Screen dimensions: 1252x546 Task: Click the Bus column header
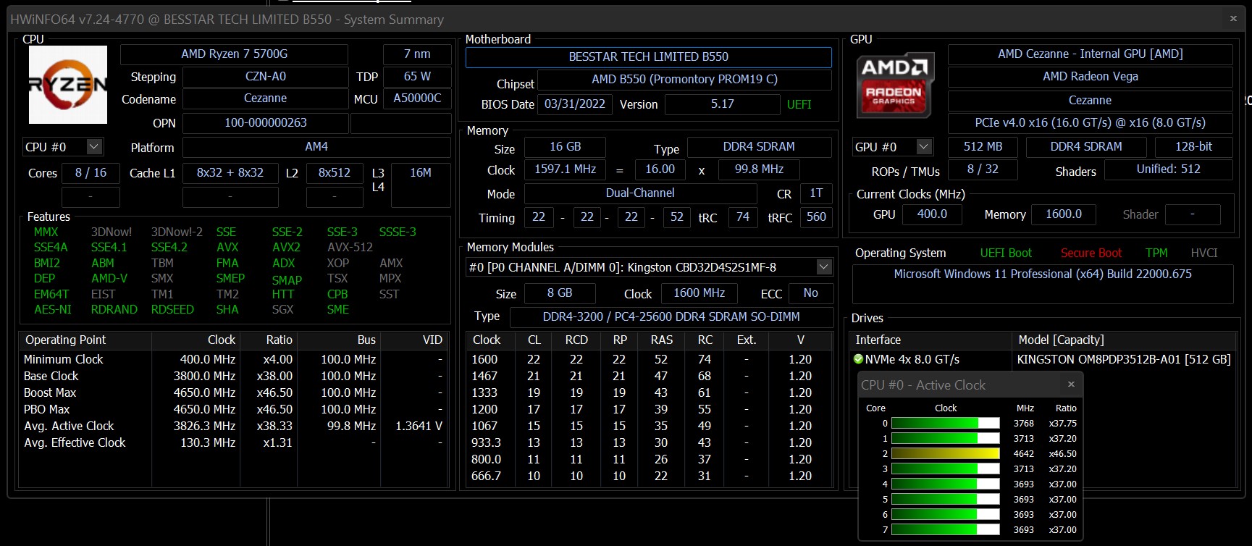tap(338, 340)
